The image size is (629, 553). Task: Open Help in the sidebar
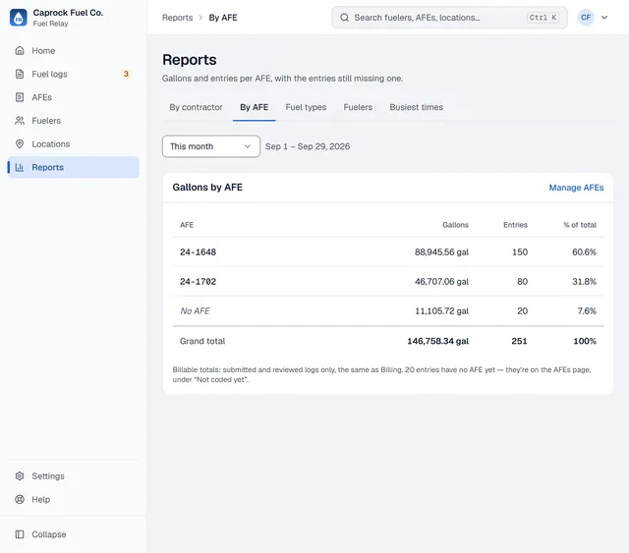pos(74,499)
